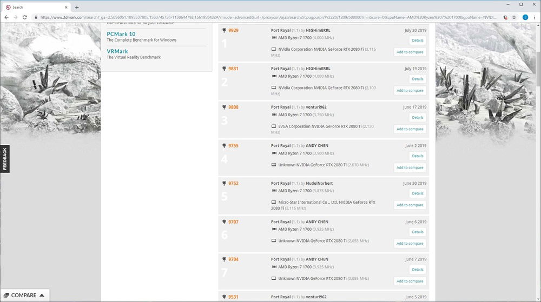Open the FEEDBACK side tab
541x302 pixels.
click(5, 159)
